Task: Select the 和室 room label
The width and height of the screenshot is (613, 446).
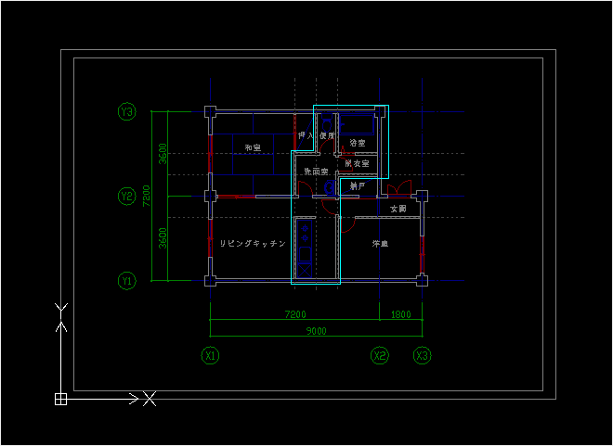Action: [x=253, y=147]
